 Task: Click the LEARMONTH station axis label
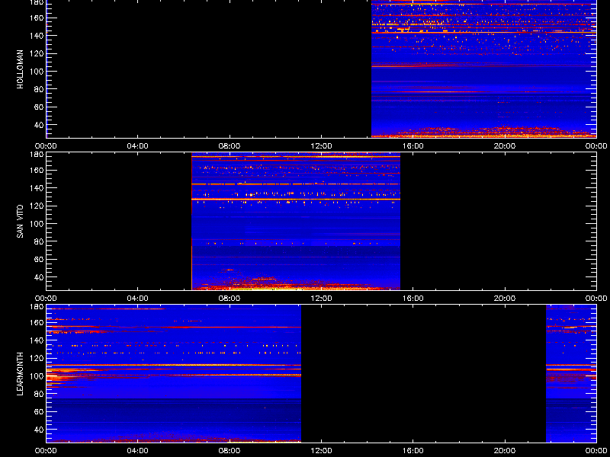tap(21, 374)
